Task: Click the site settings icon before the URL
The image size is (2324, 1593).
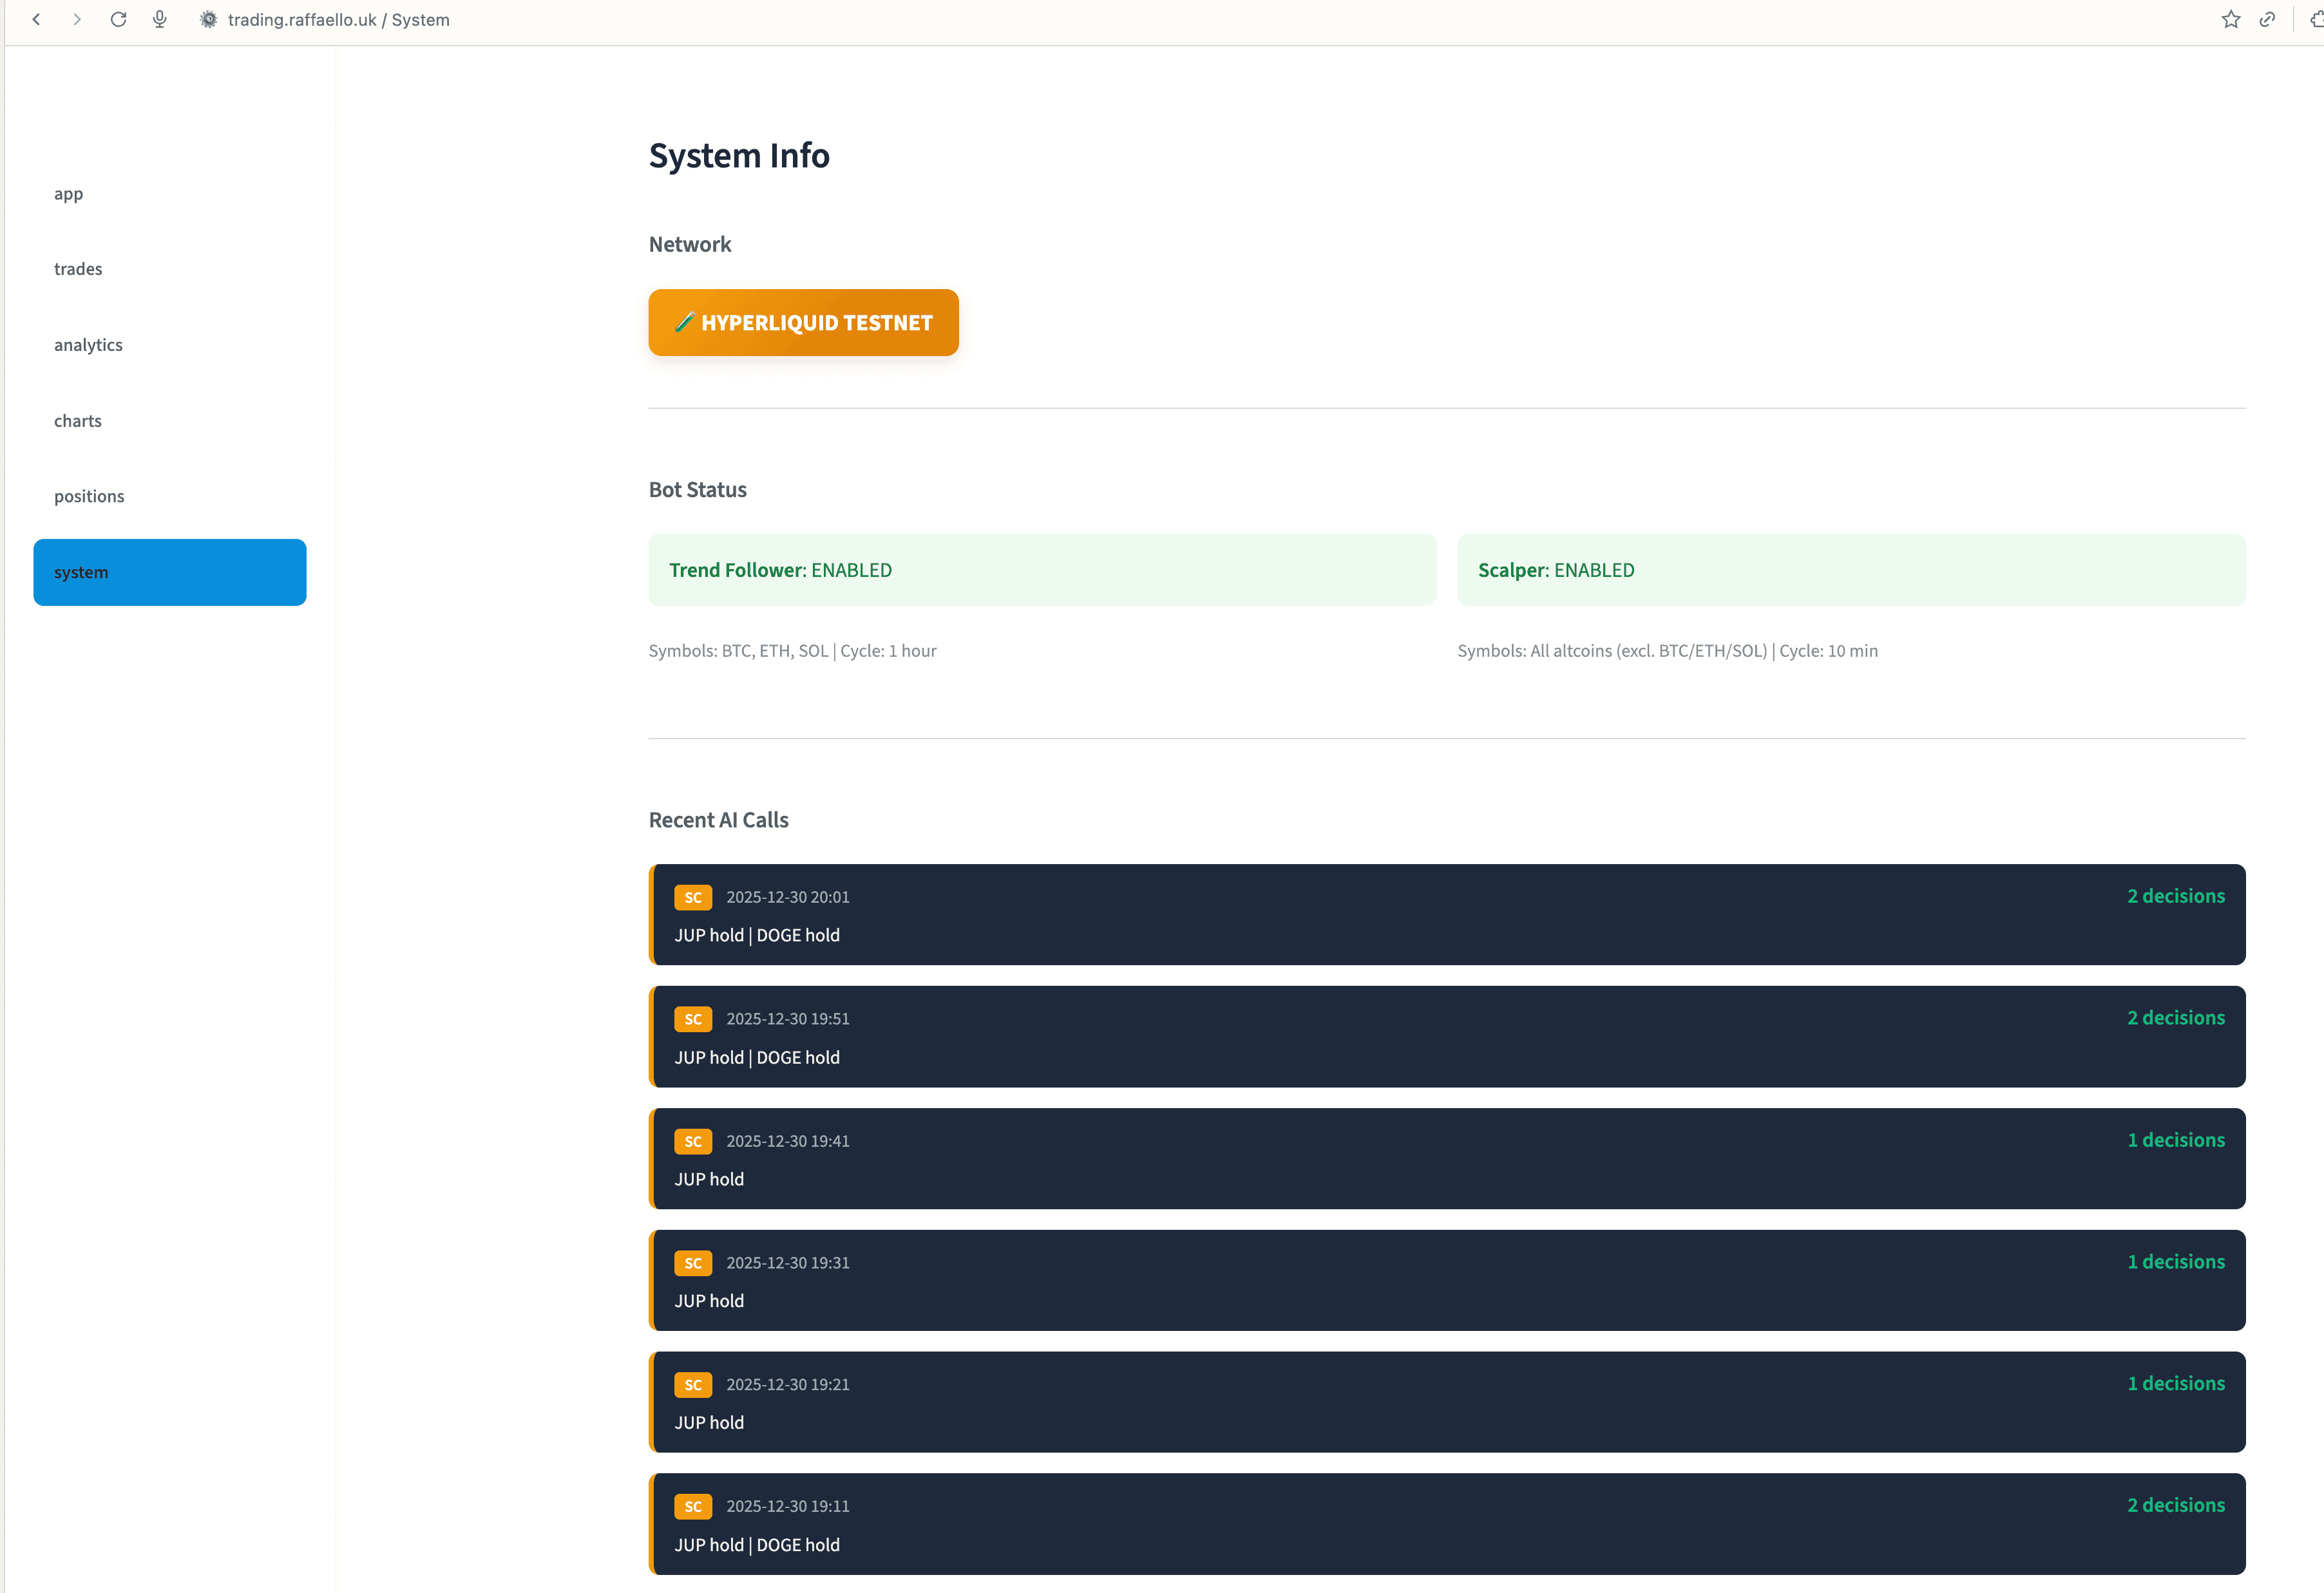Action: 208,19
